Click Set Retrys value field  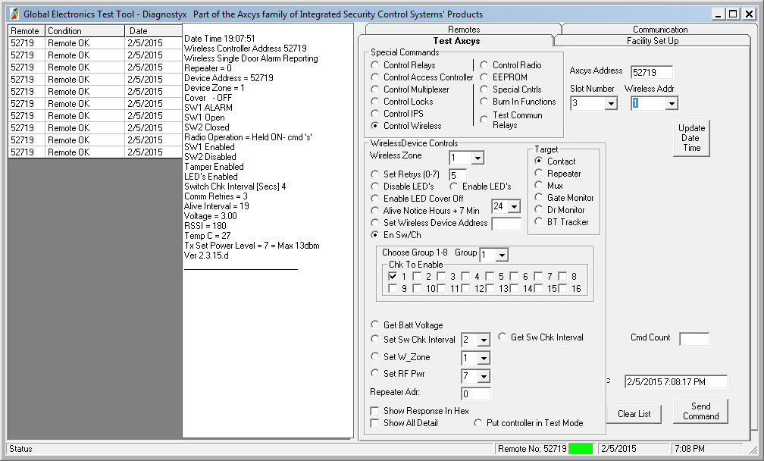point(458,175)
